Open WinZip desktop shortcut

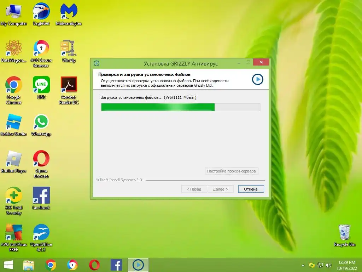(x=69, y=51)
